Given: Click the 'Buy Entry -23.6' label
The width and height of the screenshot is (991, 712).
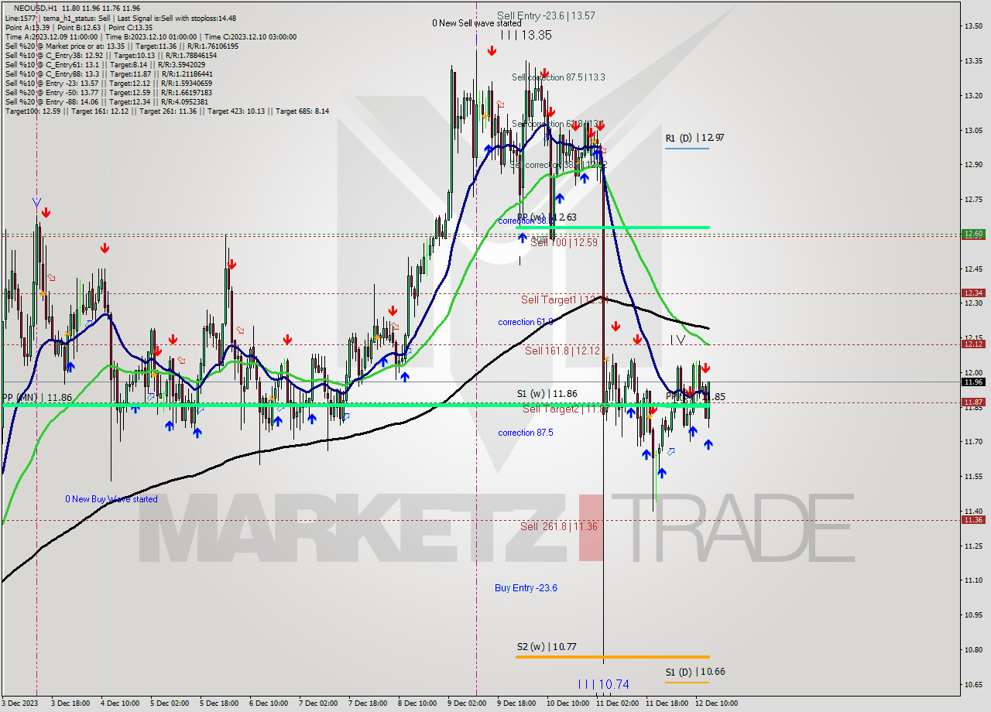Looking at the screenshot, I should point(526,588).
